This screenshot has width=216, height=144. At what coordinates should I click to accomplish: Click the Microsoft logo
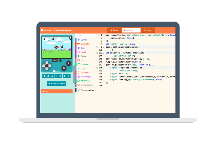click(46, 30)
